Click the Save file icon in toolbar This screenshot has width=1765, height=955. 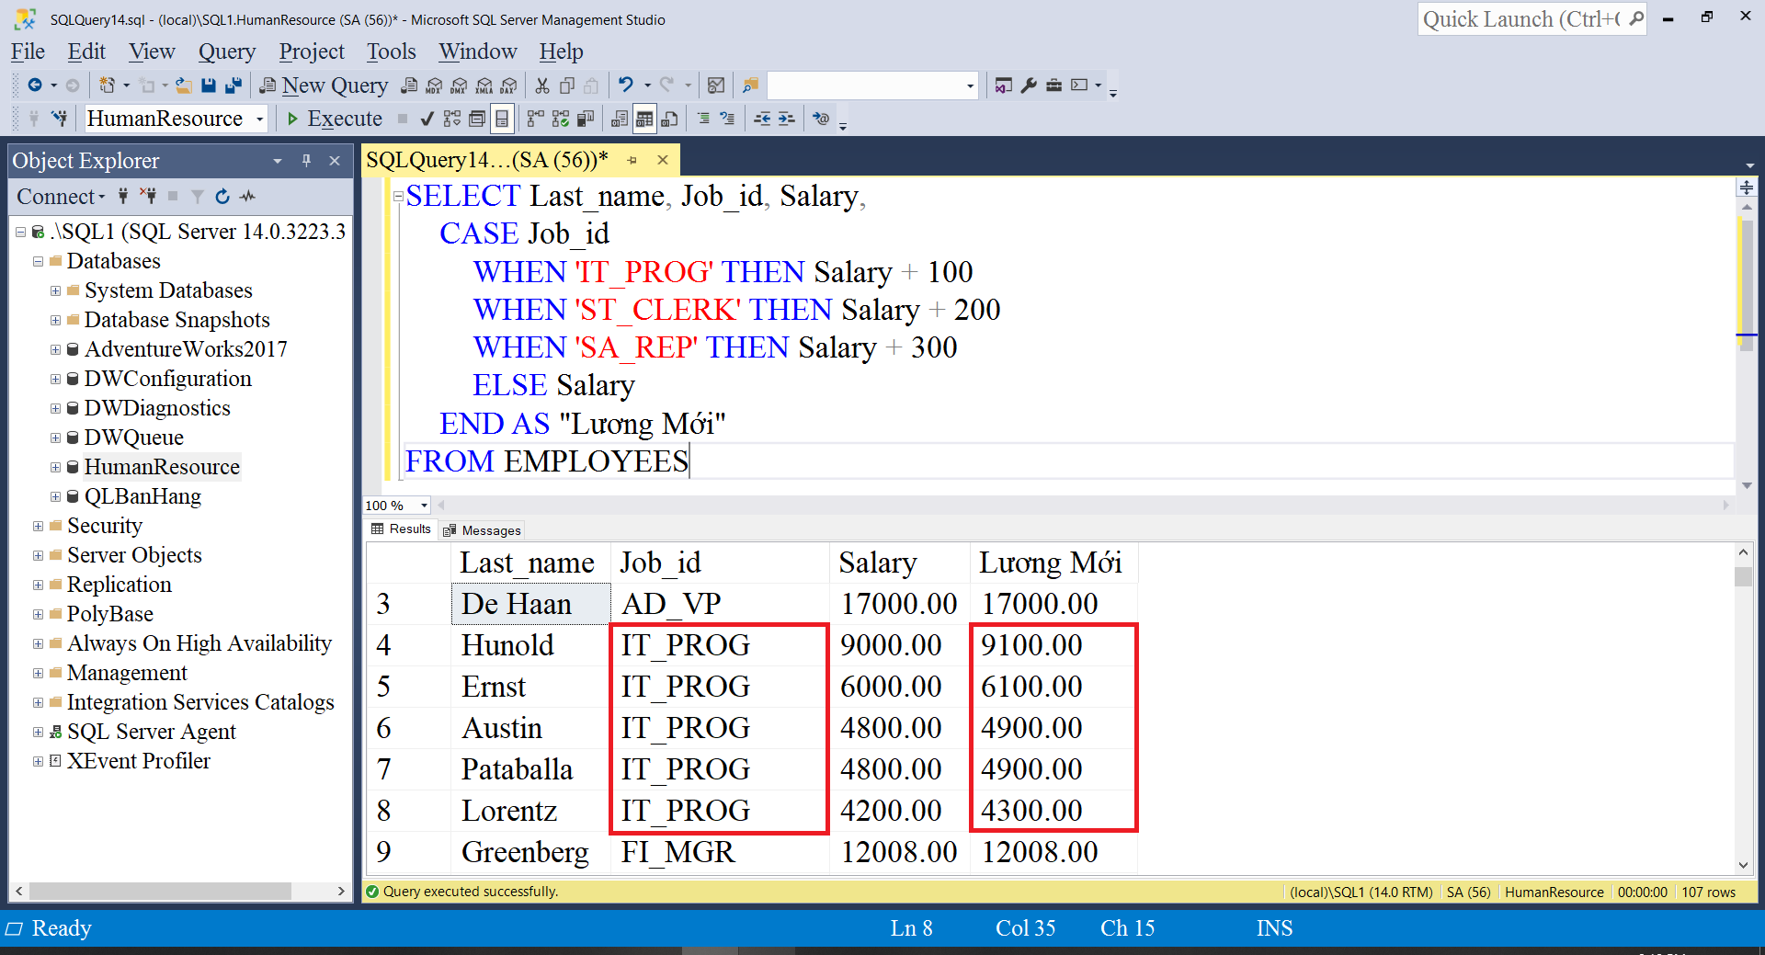coord(209,85)
